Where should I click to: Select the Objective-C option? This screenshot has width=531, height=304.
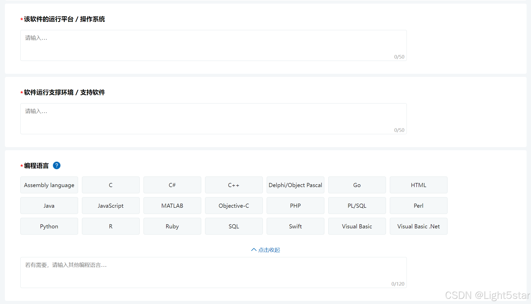coord(234,206)
